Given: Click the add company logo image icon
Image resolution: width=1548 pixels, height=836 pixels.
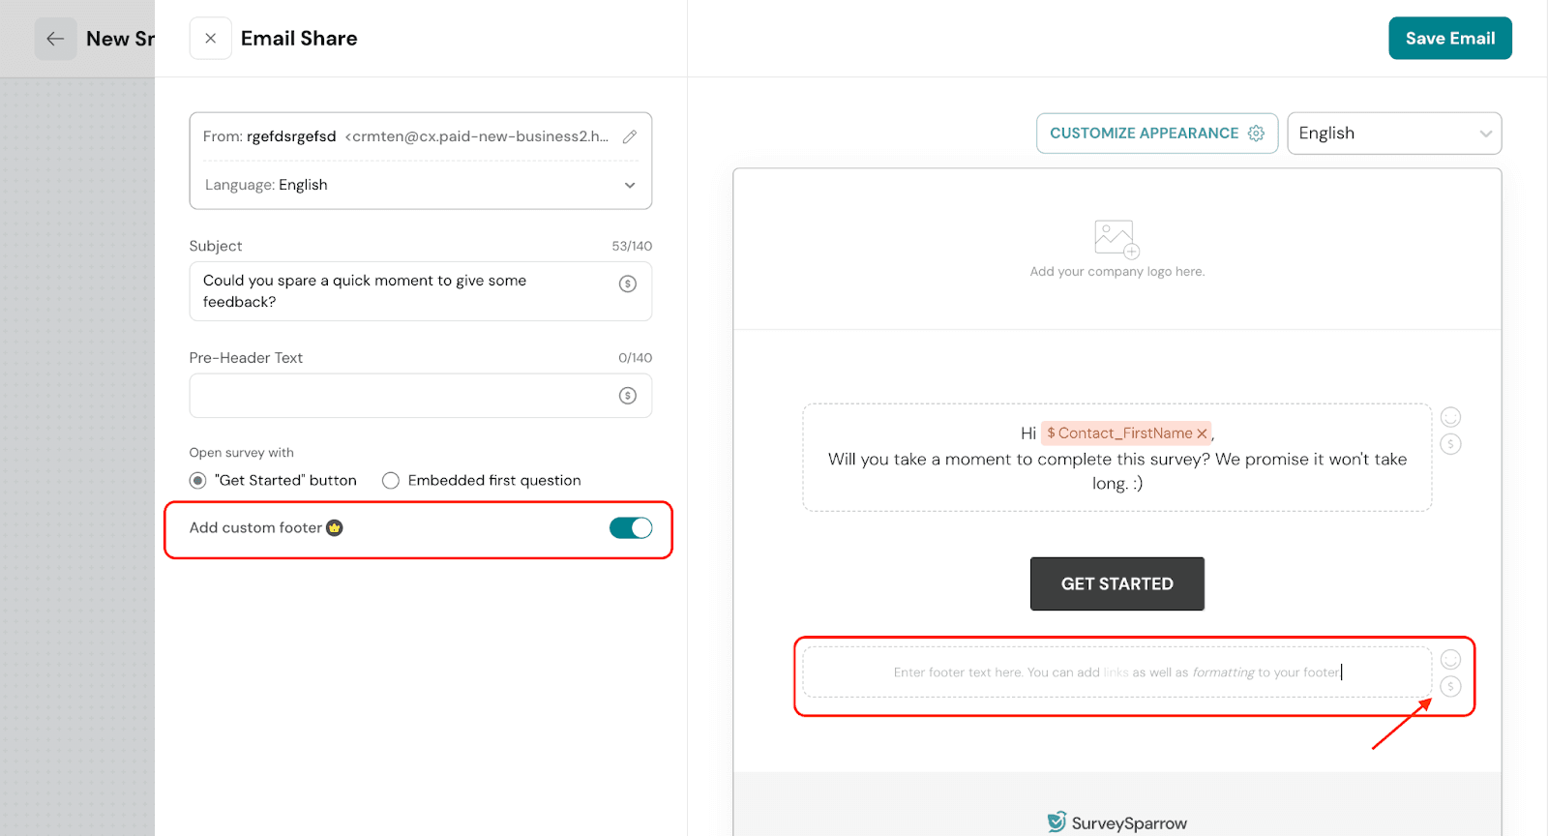Looking at the screenshot, I should coord(1116,238).
